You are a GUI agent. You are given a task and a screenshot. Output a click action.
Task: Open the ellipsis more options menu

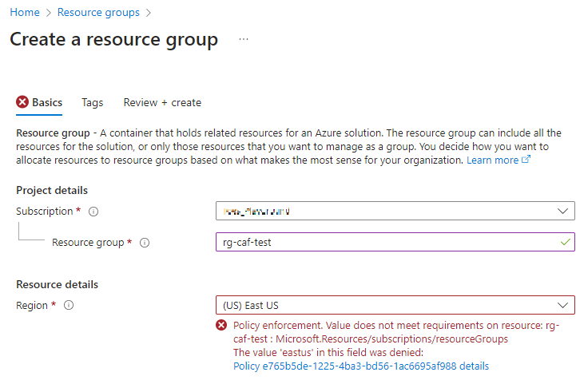coord(244,39)
